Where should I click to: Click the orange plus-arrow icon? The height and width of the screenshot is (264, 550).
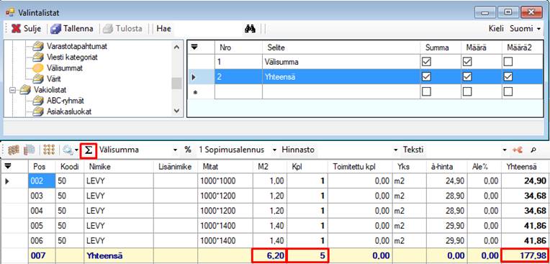pos(518,150)
